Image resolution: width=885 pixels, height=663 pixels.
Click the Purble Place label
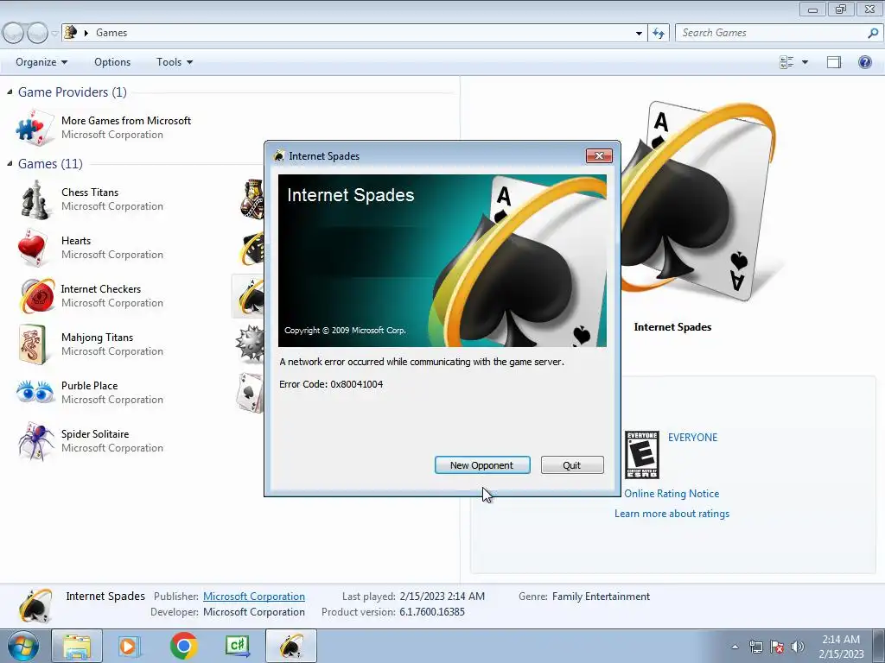[89, 386]
